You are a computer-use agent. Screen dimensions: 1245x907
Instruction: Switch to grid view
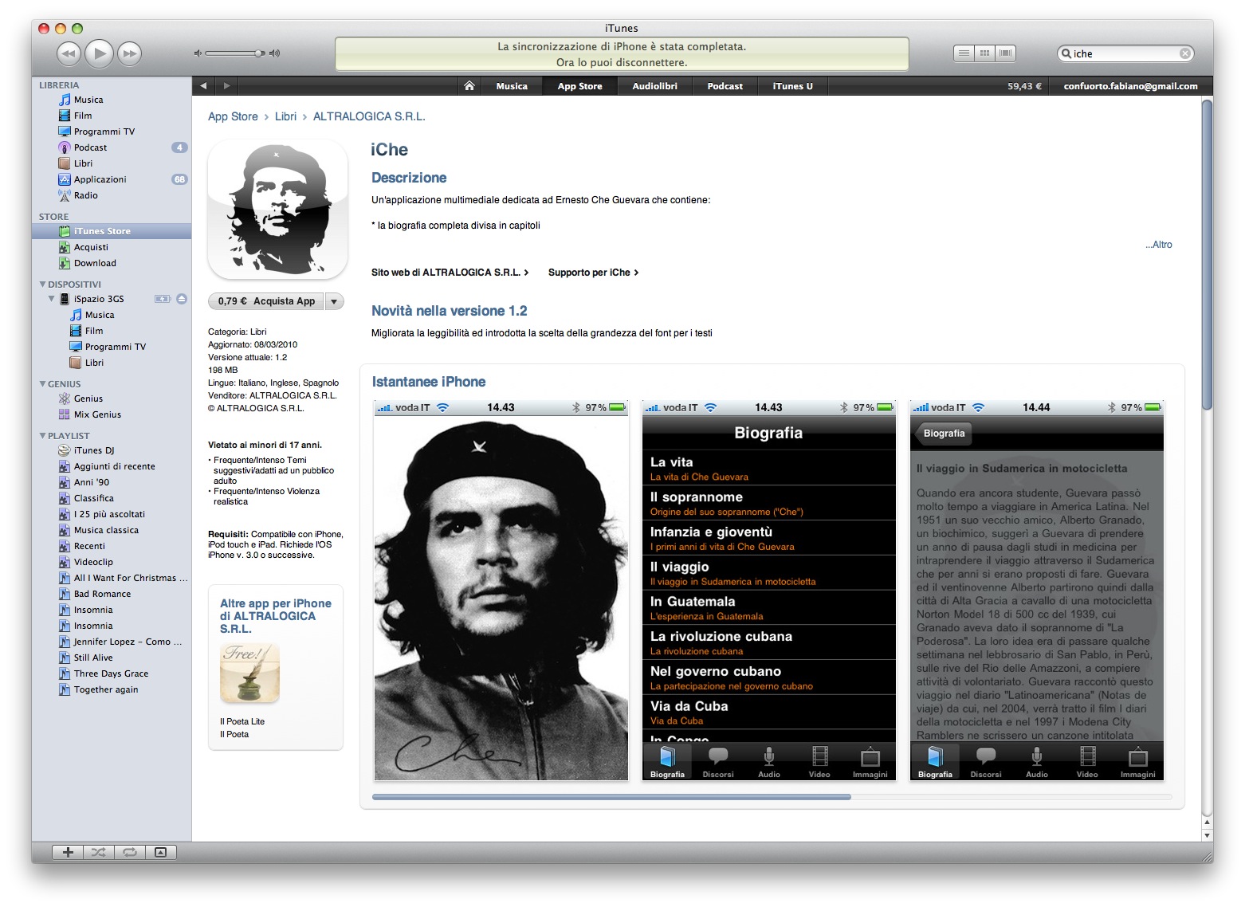985,53
